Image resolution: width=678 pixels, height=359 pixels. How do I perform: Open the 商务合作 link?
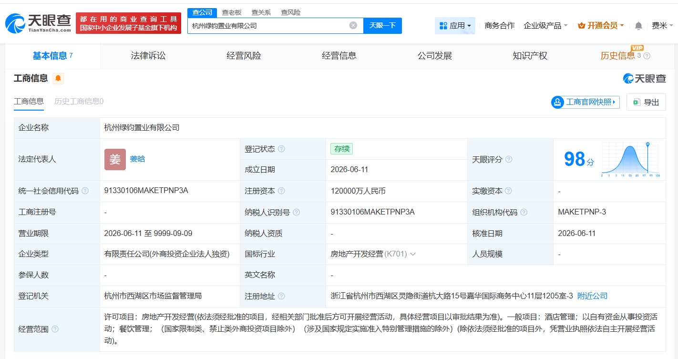[499, 26]
